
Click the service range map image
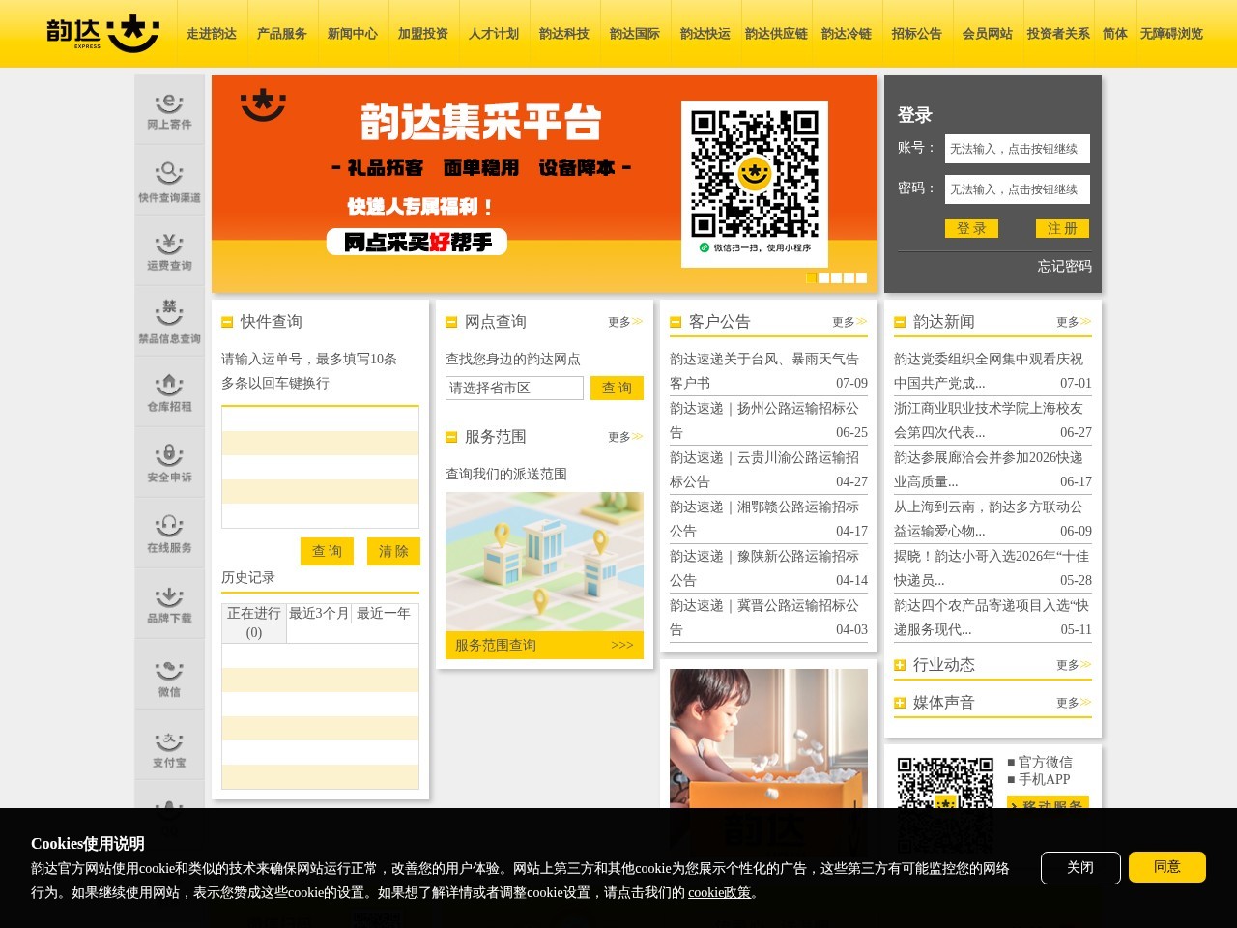pyautogui.click(x=544, y=562)
